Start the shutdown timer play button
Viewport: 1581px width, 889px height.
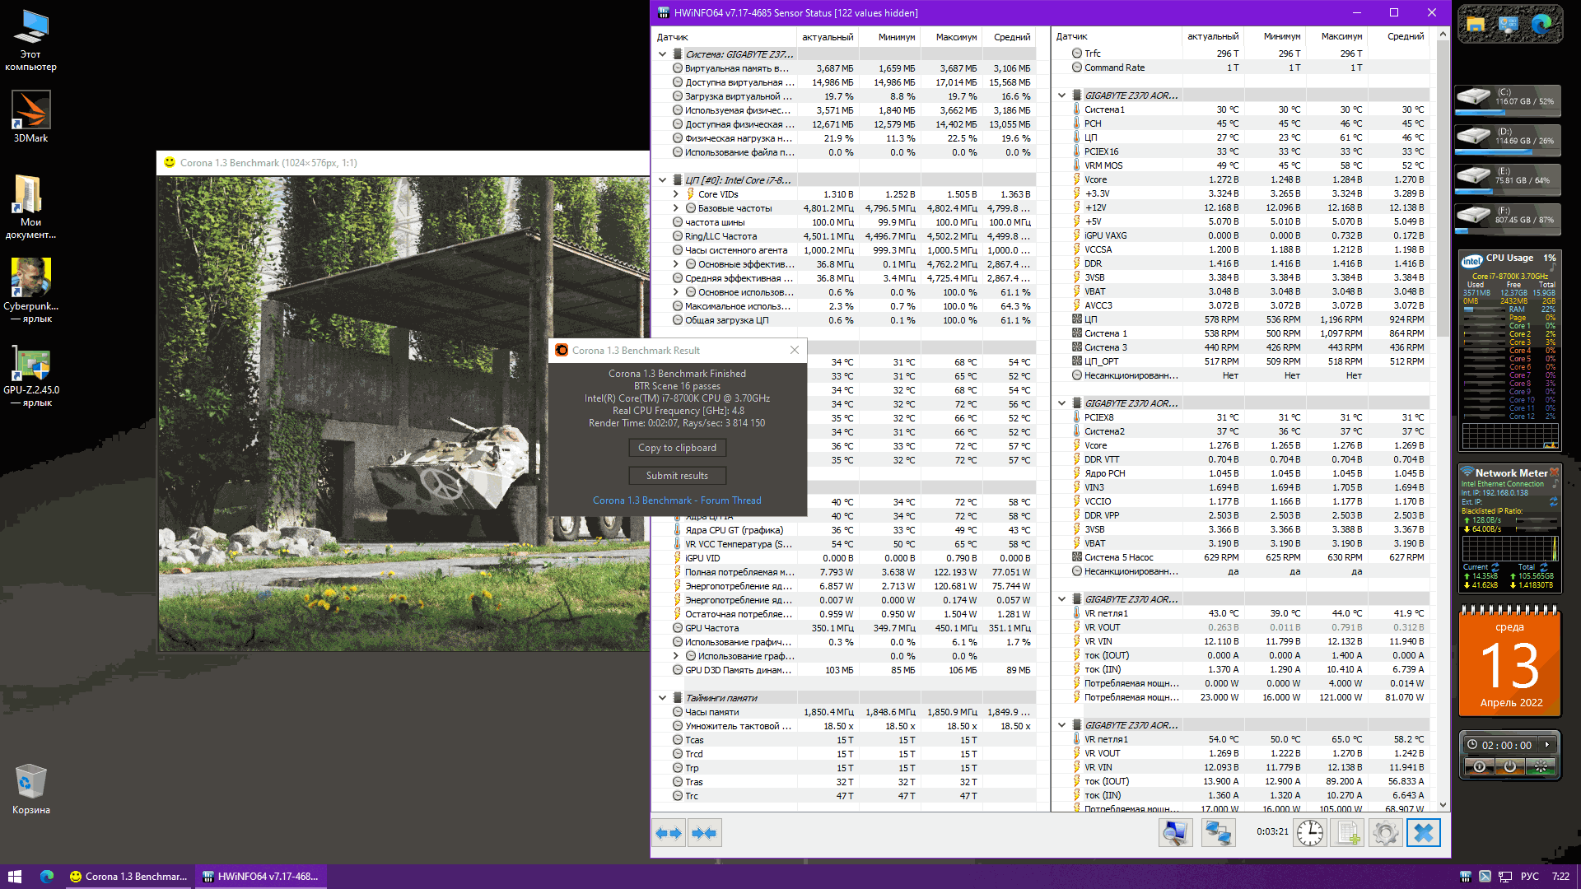[1547, 745]
